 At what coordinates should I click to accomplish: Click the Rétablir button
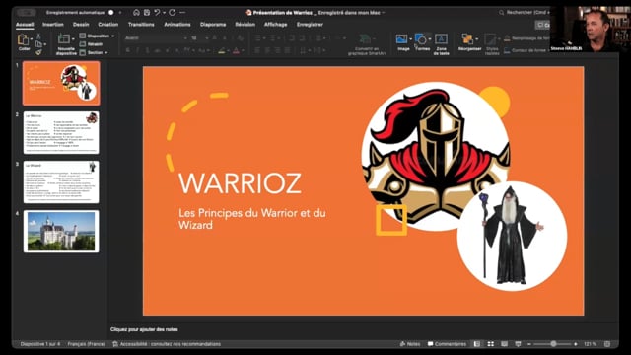pyautogui.click(x=91, y=44)
